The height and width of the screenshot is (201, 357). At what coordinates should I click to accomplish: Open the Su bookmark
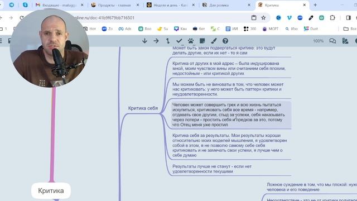point(162,28)
